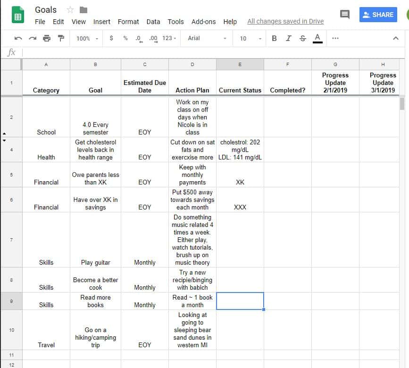Screen dimensions: 409x368
Task: Expand the font size 10 dropdown
Action: (250, 39)
